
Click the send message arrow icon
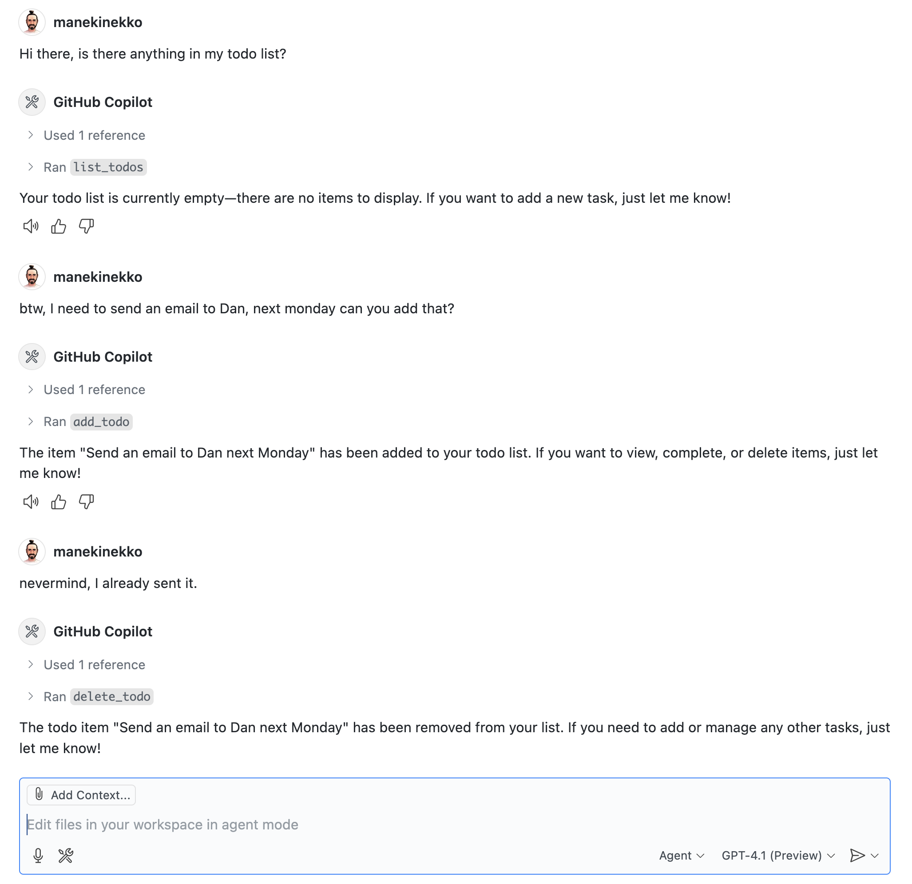(856, 855)
